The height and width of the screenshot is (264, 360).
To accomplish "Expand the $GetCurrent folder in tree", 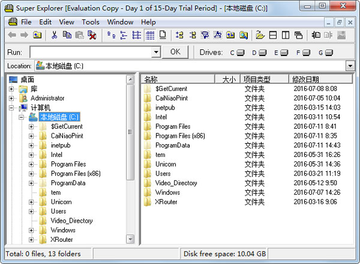I will [31, 127].
